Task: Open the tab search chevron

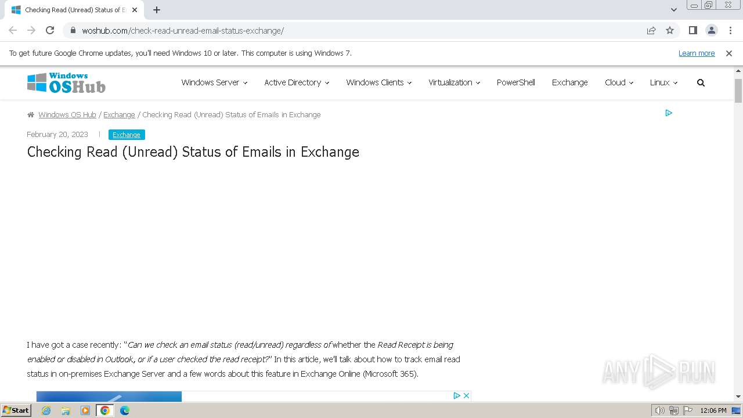Action: click(674, 10)
